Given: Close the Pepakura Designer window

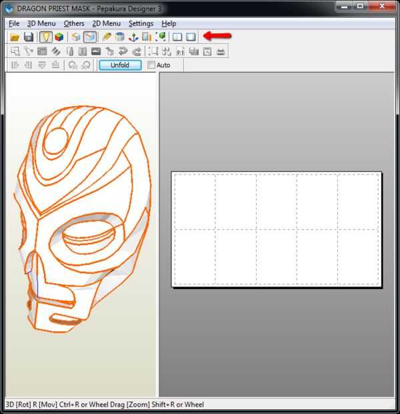Looking at the screenshot, I should pos(382,6).
